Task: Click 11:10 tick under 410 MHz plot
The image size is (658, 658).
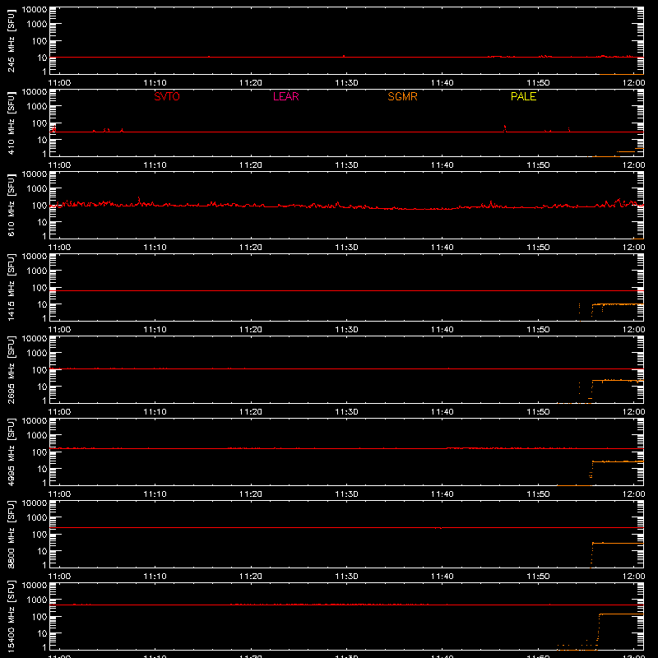Action: click(x=155, y=165)
